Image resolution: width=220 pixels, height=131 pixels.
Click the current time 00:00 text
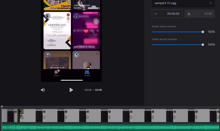click(88, 90)
